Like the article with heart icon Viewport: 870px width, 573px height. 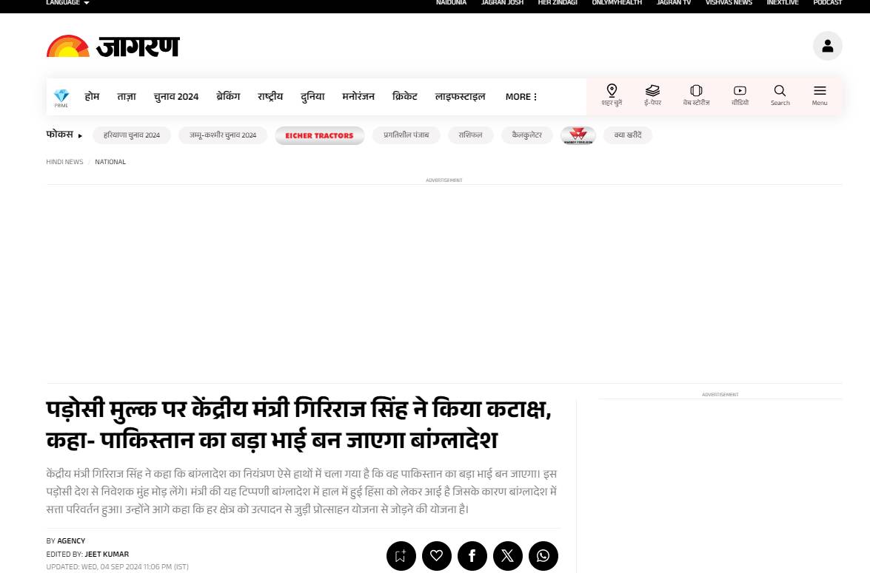pos(437,556)
